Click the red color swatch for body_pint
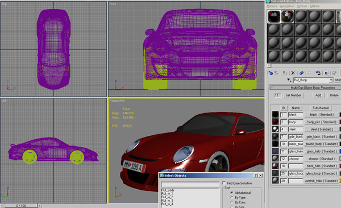341x208 pixels. [x=340, y=122]
